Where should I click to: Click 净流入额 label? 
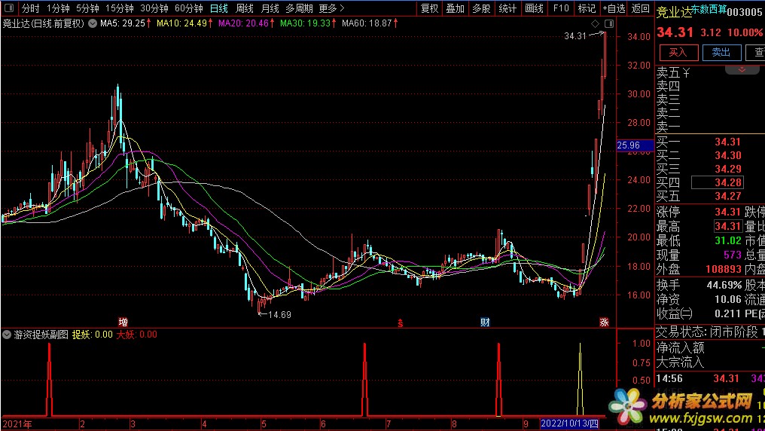pos(680,347)
